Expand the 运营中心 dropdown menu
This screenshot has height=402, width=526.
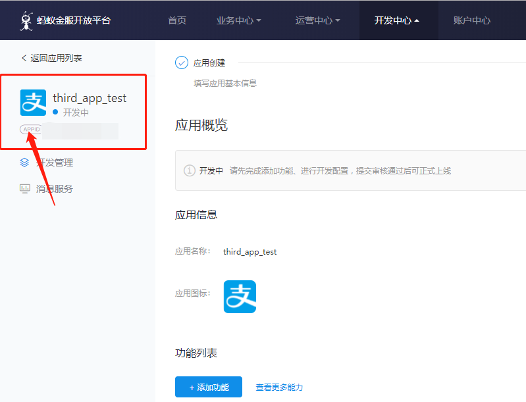[318, 20]
